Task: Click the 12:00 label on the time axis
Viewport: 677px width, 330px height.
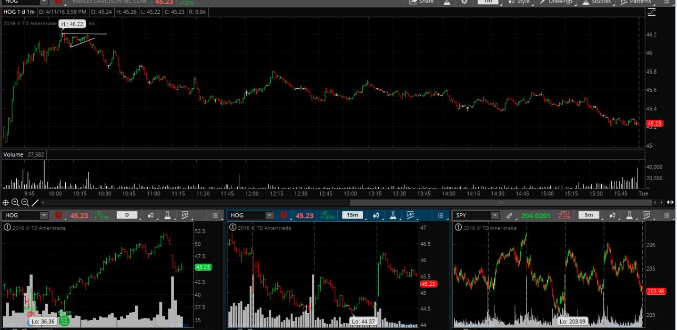Action: (251, 193)
